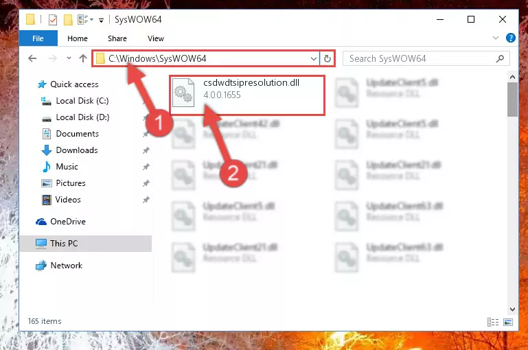Screen dimensions: 528x350
Task: Open the Share ribbon tab
Action: [x=117, y=38]
